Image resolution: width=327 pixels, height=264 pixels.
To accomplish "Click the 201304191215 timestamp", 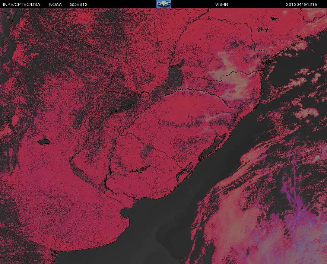I will [301, 4].
